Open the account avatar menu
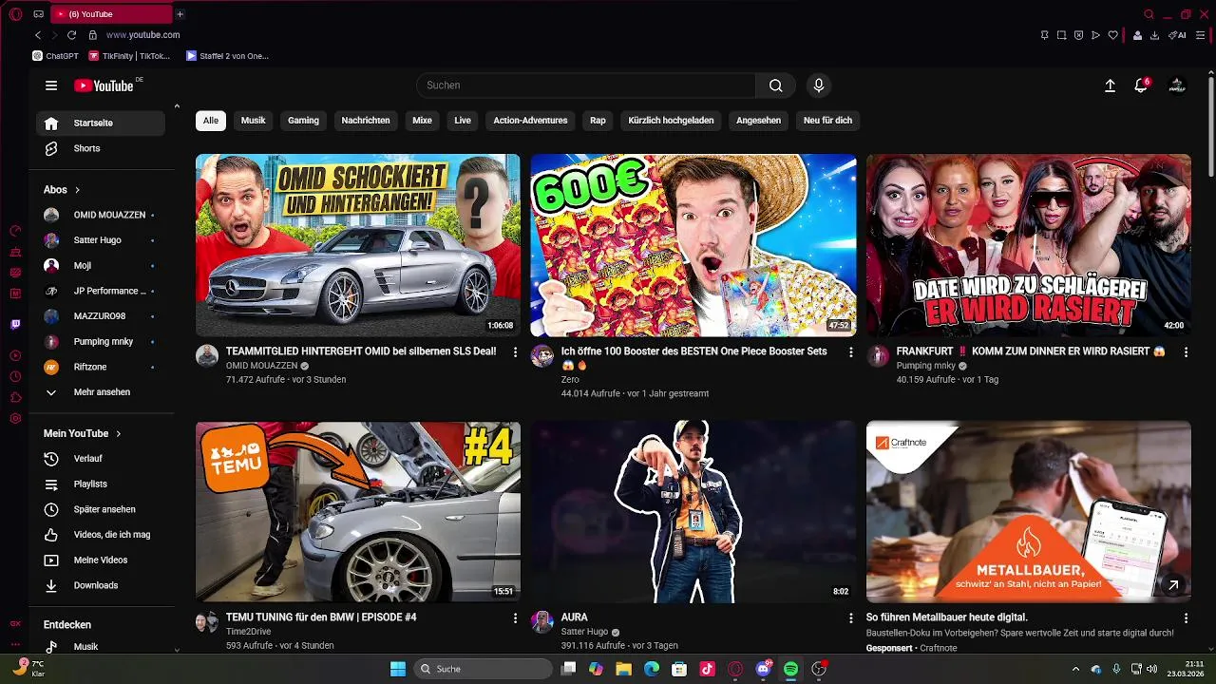Image resolution: width=1216 pixels, height=684 pixels. click(x=1177, y=85)
